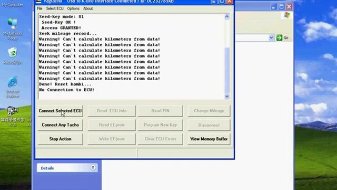This screenshot has height=190, width=337.
Task: Click the disabled Read EEprom button
Action: click(x=112, y=125)
